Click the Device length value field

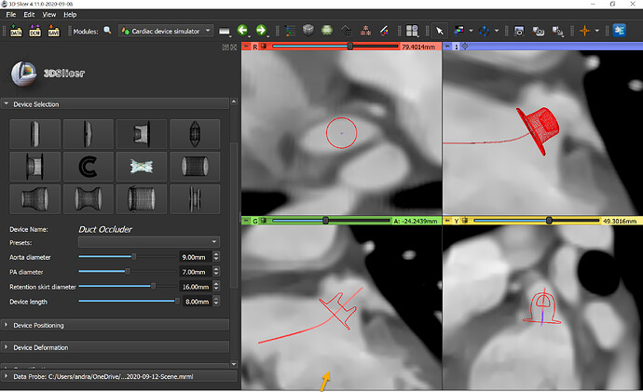click(196, 302)
